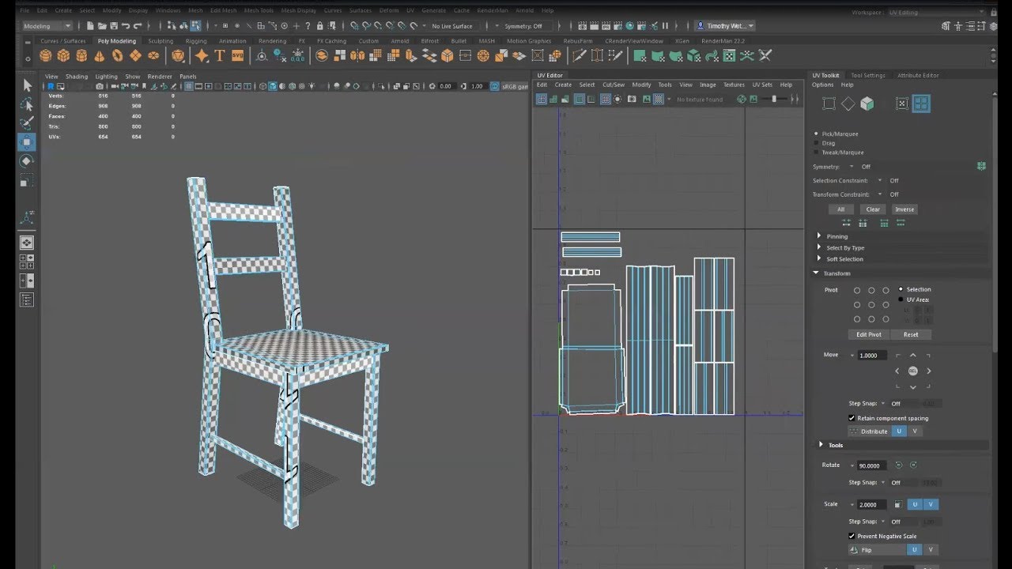Create a polygon sphere from the shelf

tap(45, 55)
